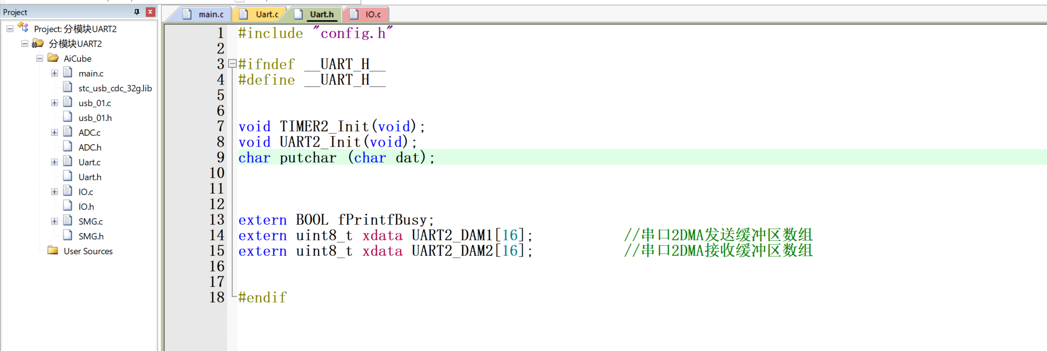Screen dimensions: 1047x351
Task: Close the Project panel
Action: coord(150,12)
